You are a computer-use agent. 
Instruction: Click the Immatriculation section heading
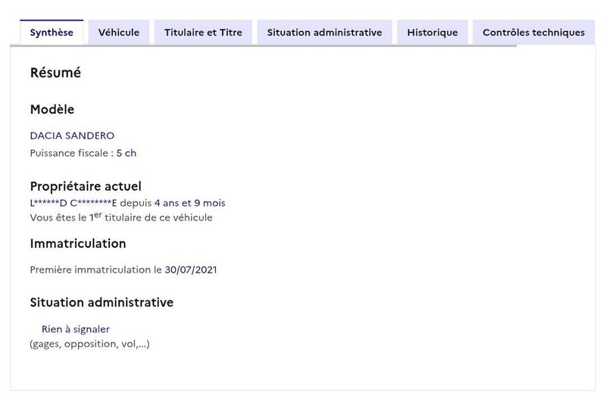click(x=78, y=244)
